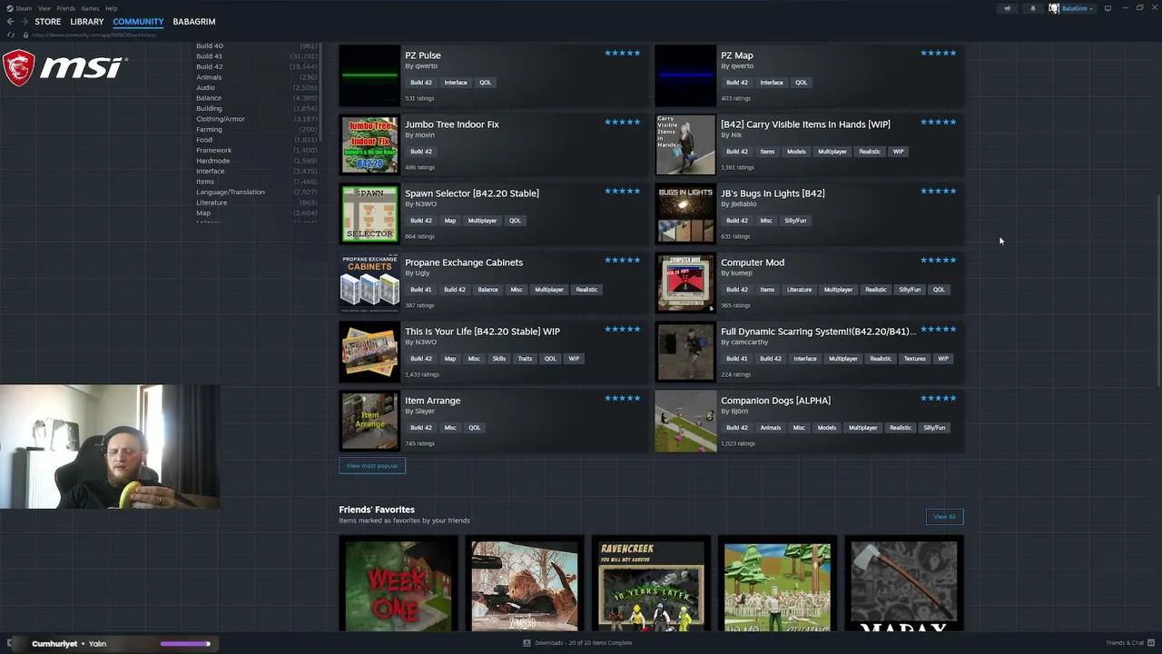The width and height of the screenshot is (1162, 654).
Task: Go forward with the forward arrow
Action: 24,21
